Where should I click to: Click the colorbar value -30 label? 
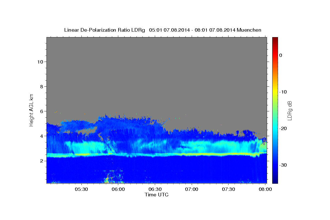283,165
